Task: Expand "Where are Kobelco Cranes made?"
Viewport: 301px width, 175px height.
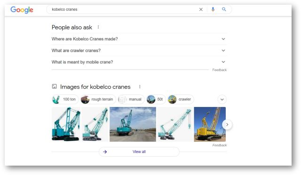Action: [x=139, y=39]
